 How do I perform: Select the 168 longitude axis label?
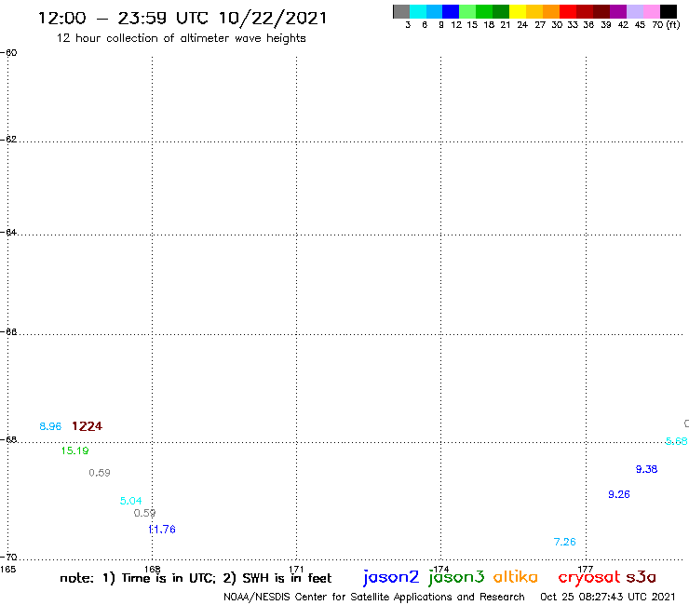(152, 570)
